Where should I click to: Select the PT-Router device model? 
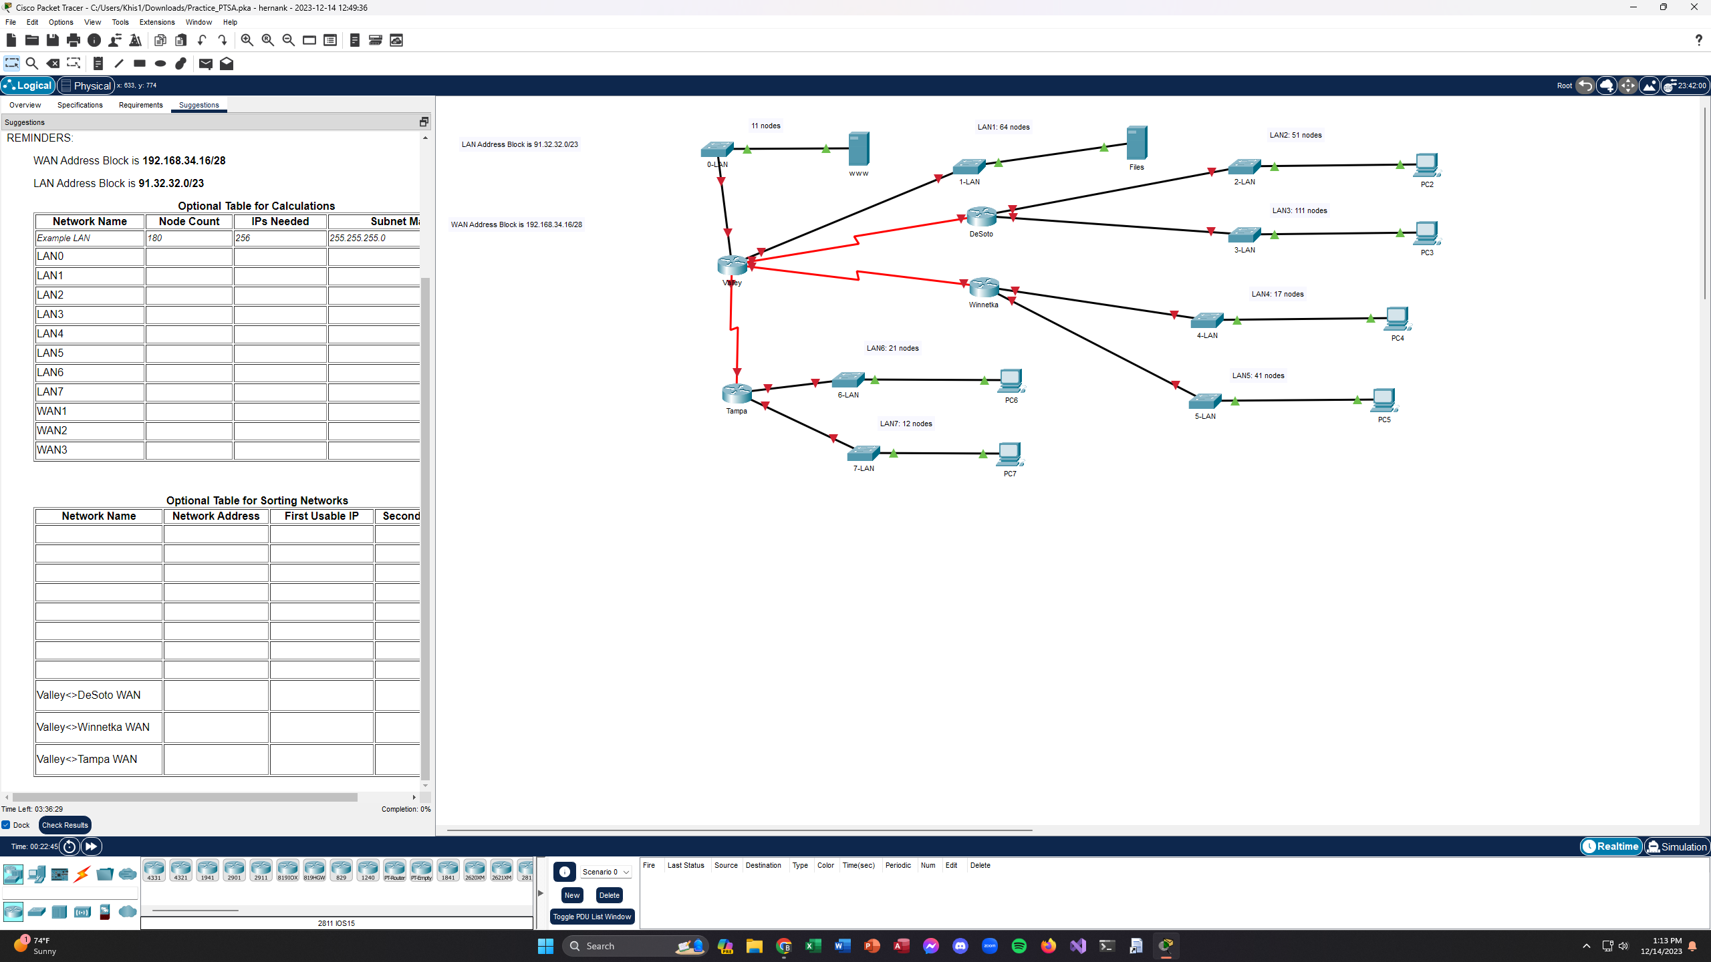394,870
